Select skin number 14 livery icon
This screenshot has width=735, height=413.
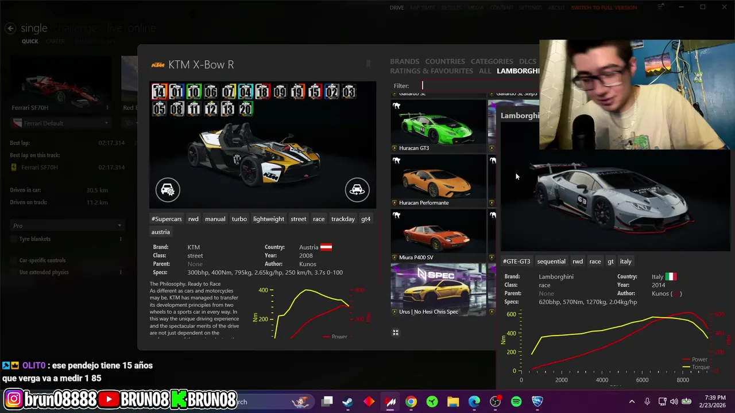pos(159,92)
